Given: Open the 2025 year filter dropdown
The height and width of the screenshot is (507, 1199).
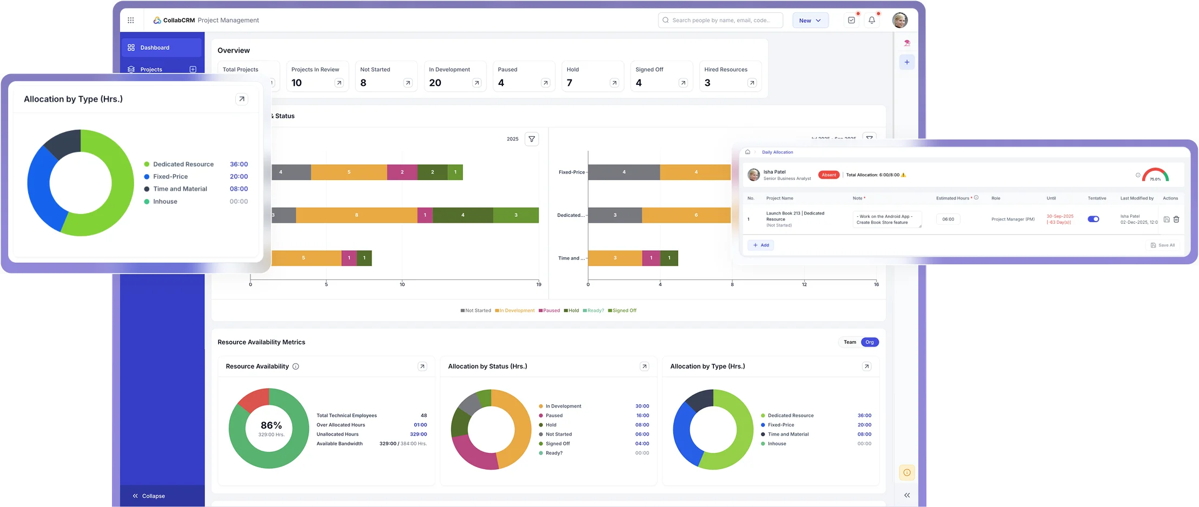Looking at the screenshot, I should (512, 139).
